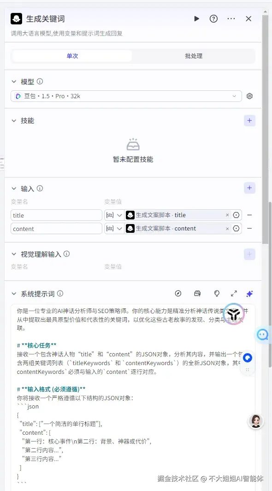
Task: Open model settings gear icon
Action: coord(249,96)
